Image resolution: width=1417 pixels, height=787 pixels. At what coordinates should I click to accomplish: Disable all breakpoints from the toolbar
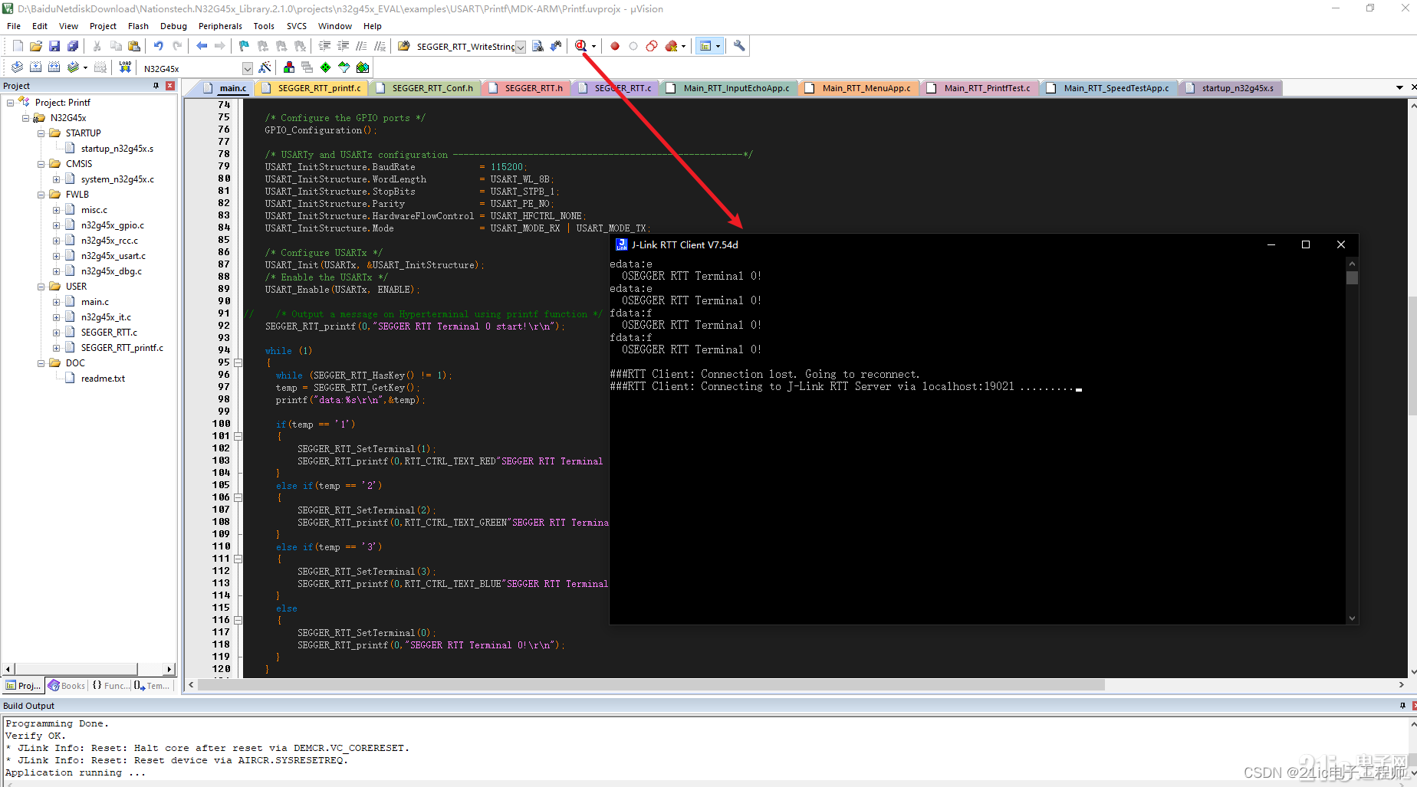651,46
